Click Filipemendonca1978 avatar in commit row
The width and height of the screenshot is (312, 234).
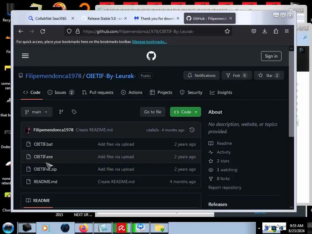point(28,130)
